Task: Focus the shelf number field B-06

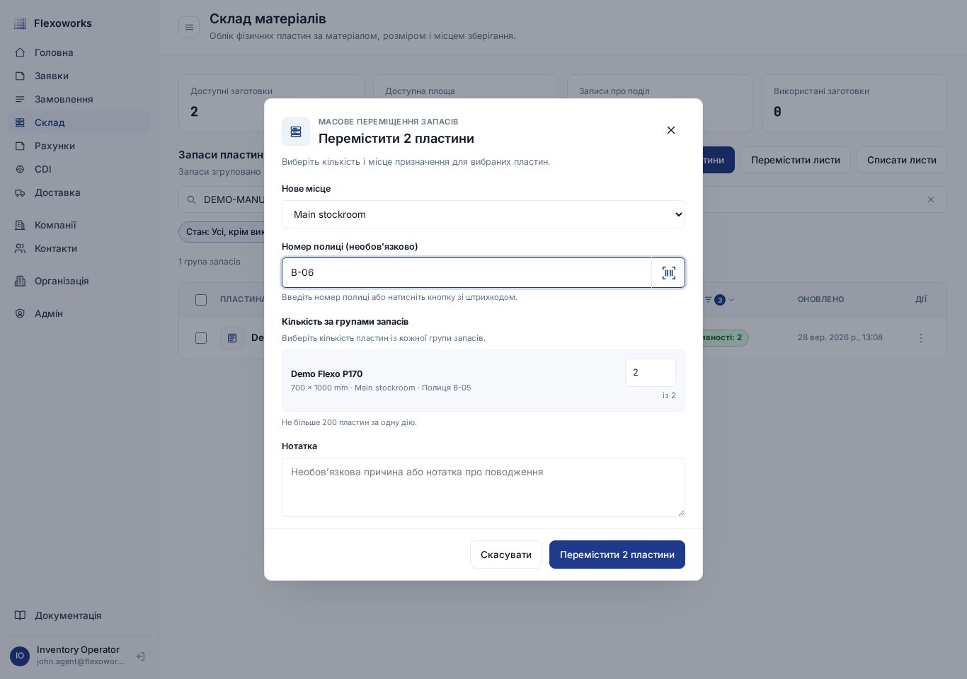Action: tap(467, 273)
